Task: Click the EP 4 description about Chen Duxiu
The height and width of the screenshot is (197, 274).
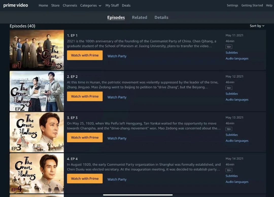Action: pyautogui.click(x=144, y=167)
